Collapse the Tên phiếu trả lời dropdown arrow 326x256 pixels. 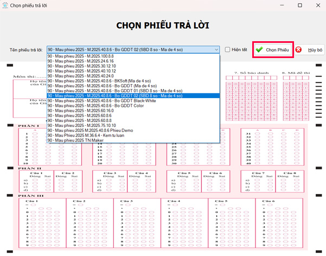coord(216,49)
